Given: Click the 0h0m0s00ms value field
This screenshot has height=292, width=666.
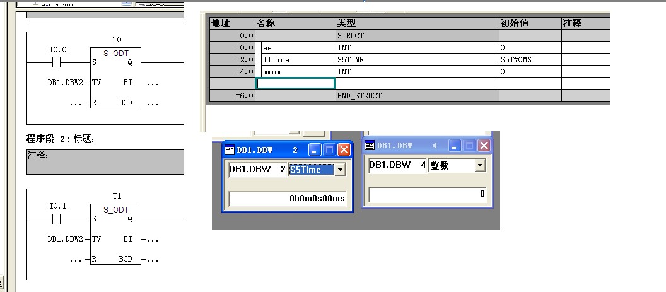Looking at the screenshot, I should [x=287, y=199].
